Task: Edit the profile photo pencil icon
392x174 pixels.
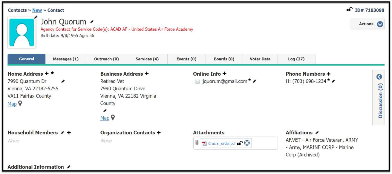Action: click(36, 17)
